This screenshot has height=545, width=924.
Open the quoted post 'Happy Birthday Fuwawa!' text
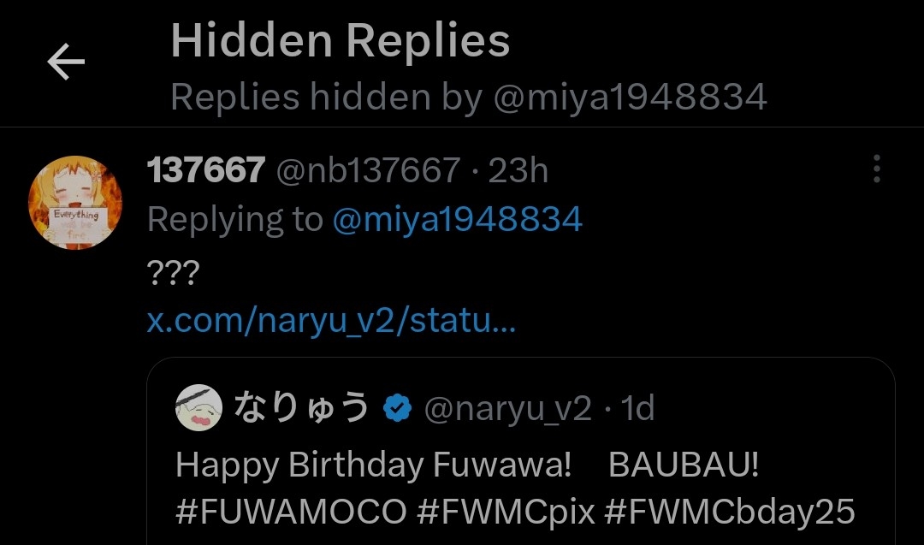(x=374, y=465)
